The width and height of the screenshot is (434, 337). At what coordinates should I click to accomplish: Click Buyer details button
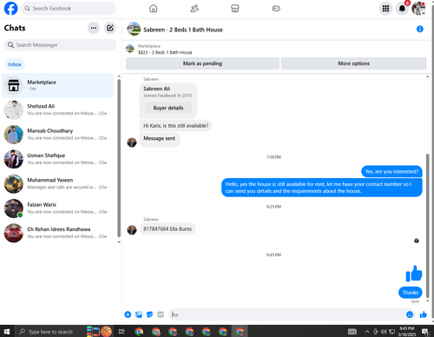click(x=168, y=108)
